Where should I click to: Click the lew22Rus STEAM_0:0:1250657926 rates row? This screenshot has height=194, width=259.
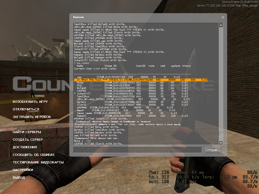[x=132, y=96]
